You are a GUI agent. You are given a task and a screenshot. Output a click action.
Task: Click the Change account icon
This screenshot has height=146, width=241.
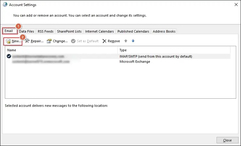49,41
